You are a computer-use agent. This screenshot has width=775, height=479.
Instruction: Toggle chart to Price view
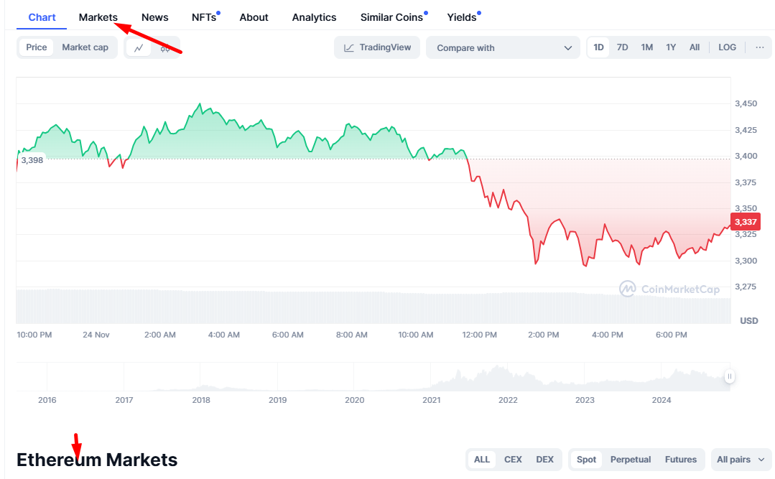coord(36,47)
